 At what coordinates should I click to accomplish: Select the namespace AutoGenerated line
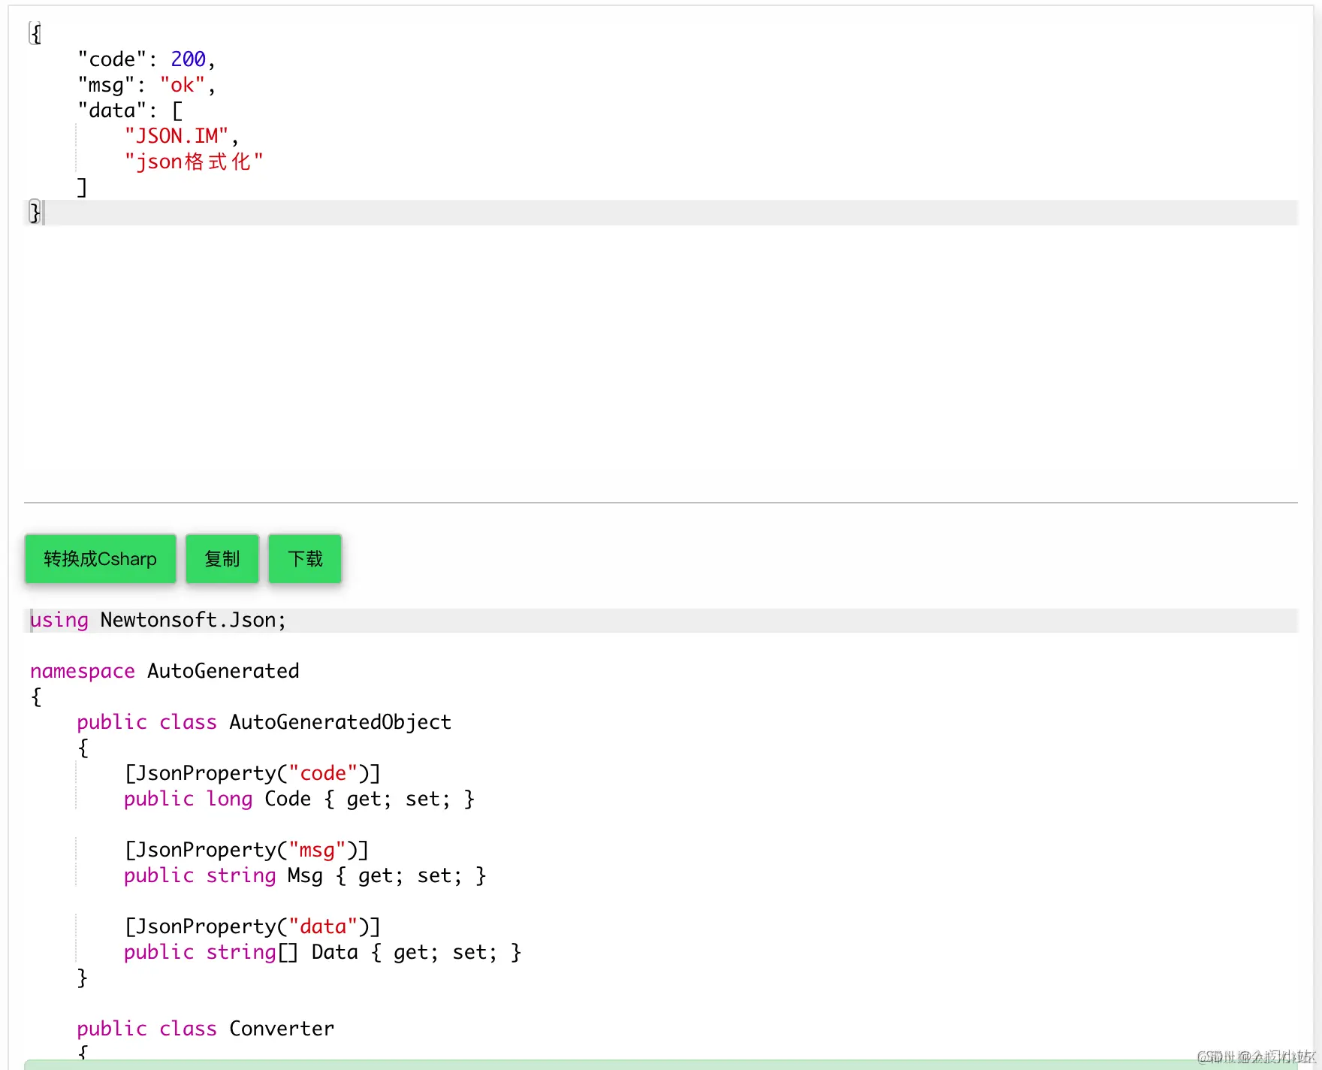(x=164, y=671)
